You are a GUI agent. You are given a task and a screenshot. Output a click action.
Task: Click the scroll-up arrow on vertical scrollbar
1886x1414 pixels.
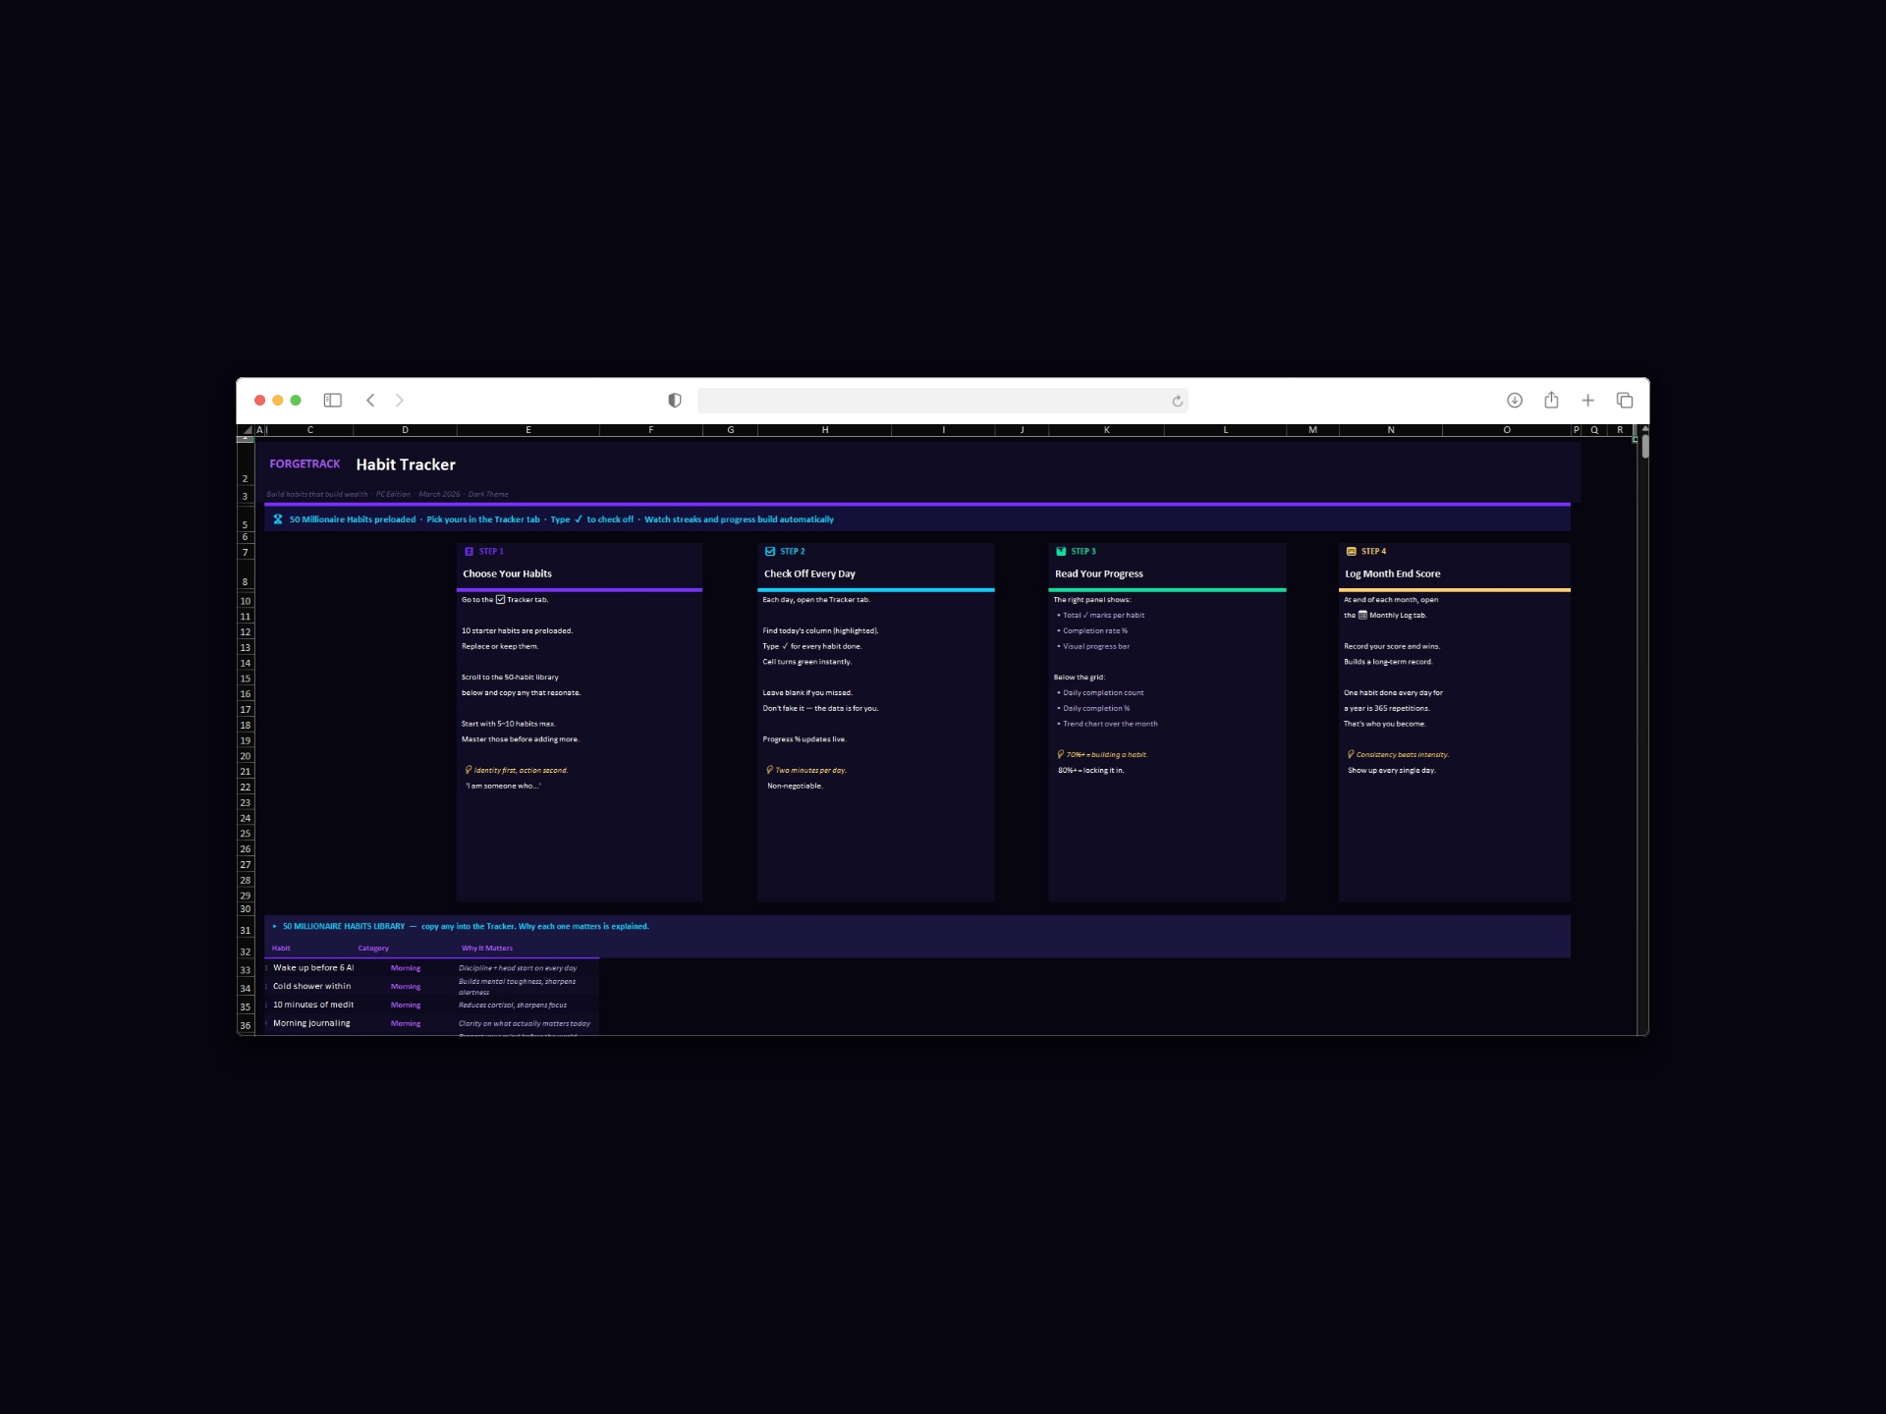(x=1644, y=429)
